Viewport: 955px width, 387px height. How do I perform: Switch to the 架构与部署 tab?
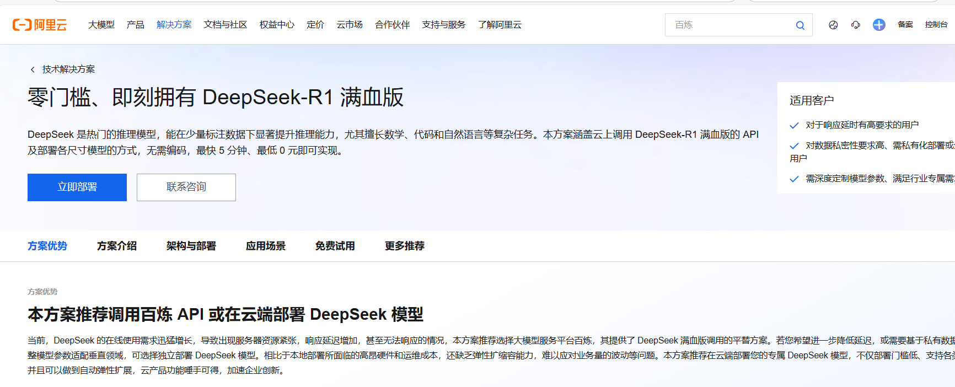191,246
